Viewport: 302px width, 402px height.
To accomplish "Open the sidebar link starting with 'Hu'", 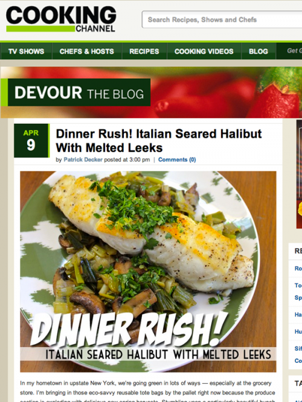I will (x=298, y=331).
